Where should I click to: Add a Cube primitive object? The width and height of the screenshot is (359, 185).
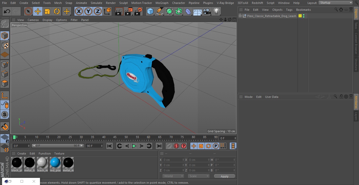pos(150,11)
